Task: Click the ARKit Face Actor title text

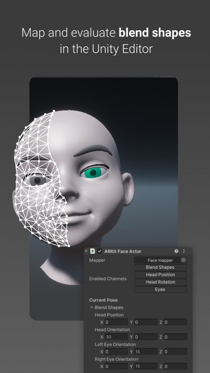Action: [122, 251]
